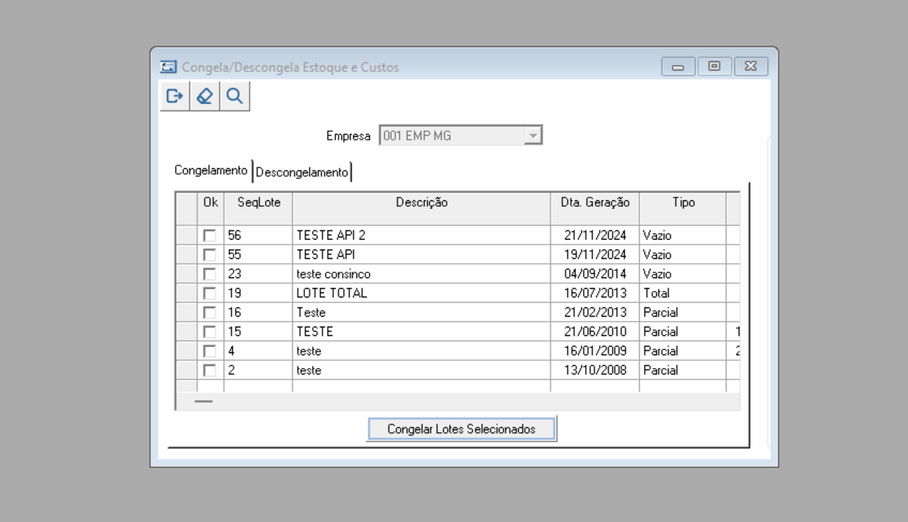Click date cell 19/11/2024
The image size is (908, 522).
(x=595, y=255)
